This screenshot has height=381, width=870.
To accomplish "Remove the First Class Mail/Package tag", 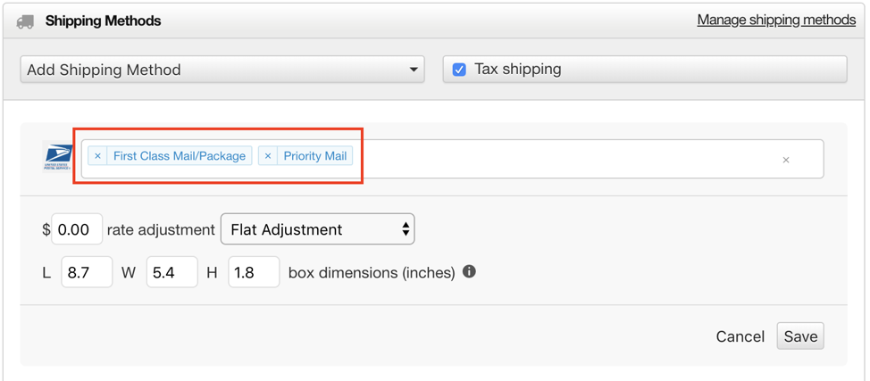I will point(97,156).
